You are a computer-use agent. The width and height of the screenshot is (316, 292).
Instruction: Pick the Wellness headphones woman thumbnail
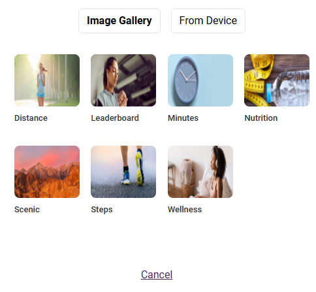pyautogui.click(x=200, y=172)
